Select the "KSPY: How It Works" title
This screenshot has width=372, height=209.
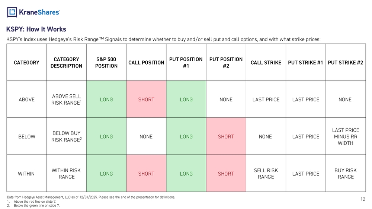click(36, 29)
